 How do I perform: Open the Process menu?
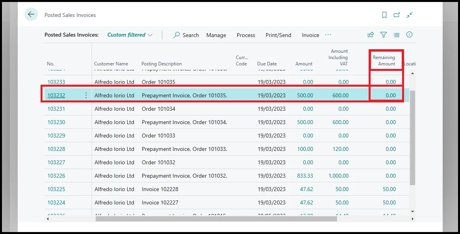[246, 35]
